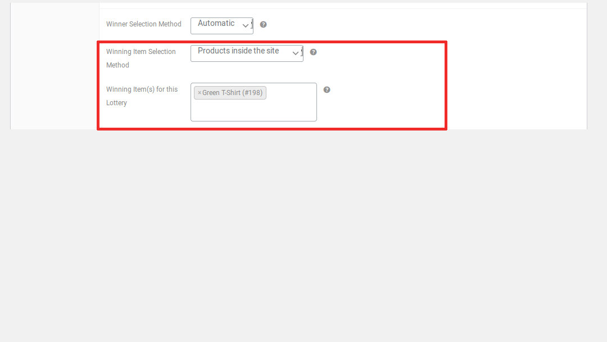
Task: Open the Winning Item Selection Method dropdown
Action: pyautogui.click(x=247, y=53)
